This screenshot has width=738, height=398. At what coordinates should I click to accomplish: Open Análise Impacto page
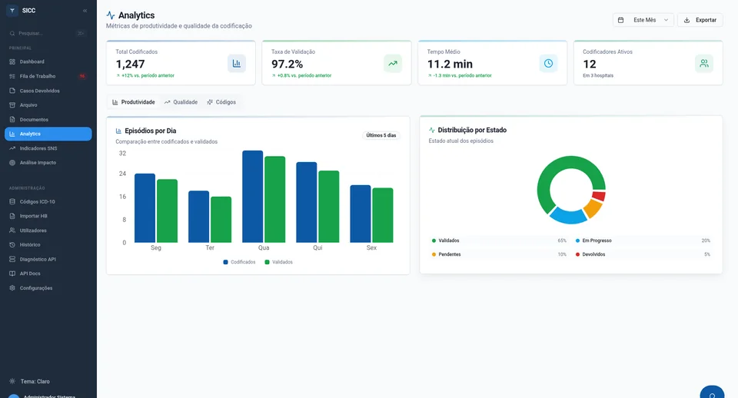coord(48,163)
